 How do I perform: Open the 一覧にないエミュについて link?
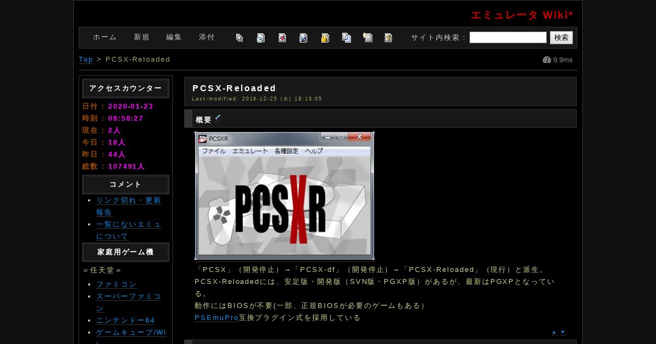tap(128, 230)
